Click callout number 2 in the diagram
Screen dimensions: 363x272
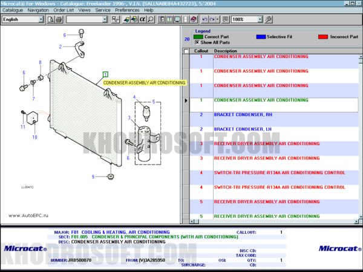click(60, 47)
